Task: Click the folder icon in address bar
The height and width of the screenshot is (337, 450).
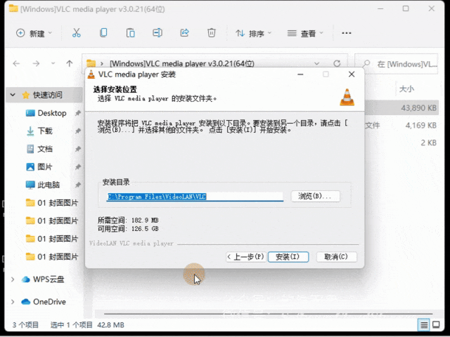Action: click(91, 63)
